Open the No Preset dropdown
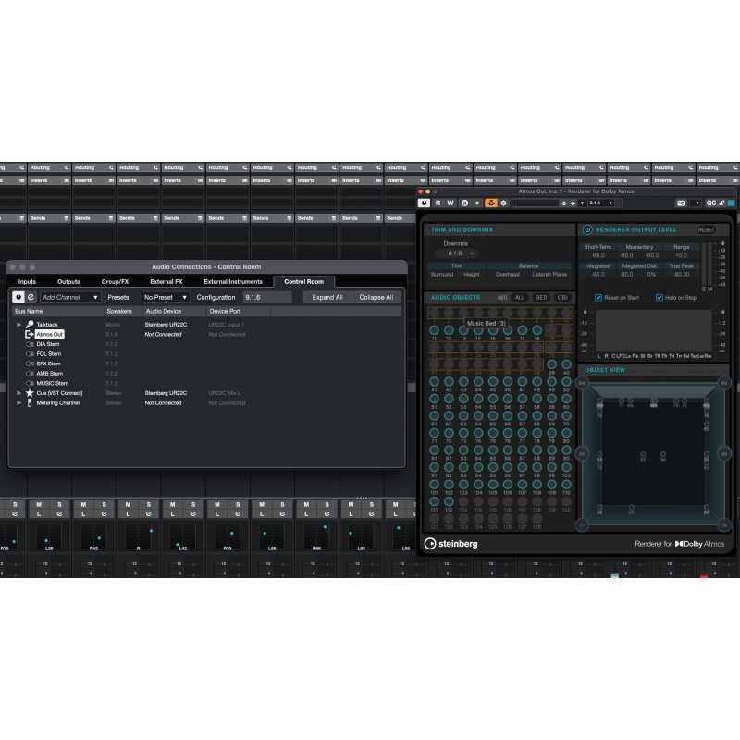 pos(166,297)
